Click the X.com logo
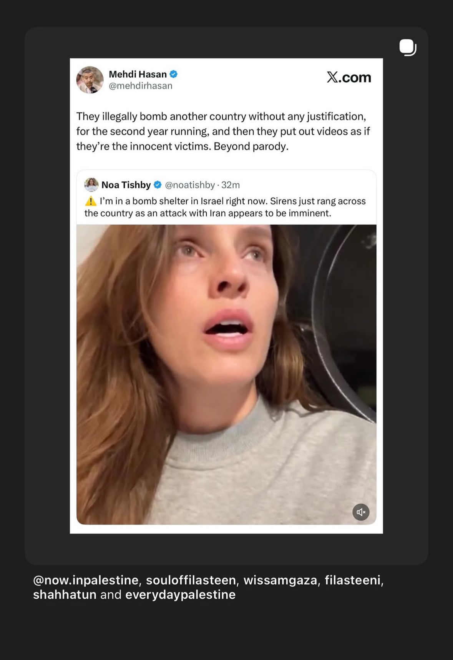 [x=349, y=77]
